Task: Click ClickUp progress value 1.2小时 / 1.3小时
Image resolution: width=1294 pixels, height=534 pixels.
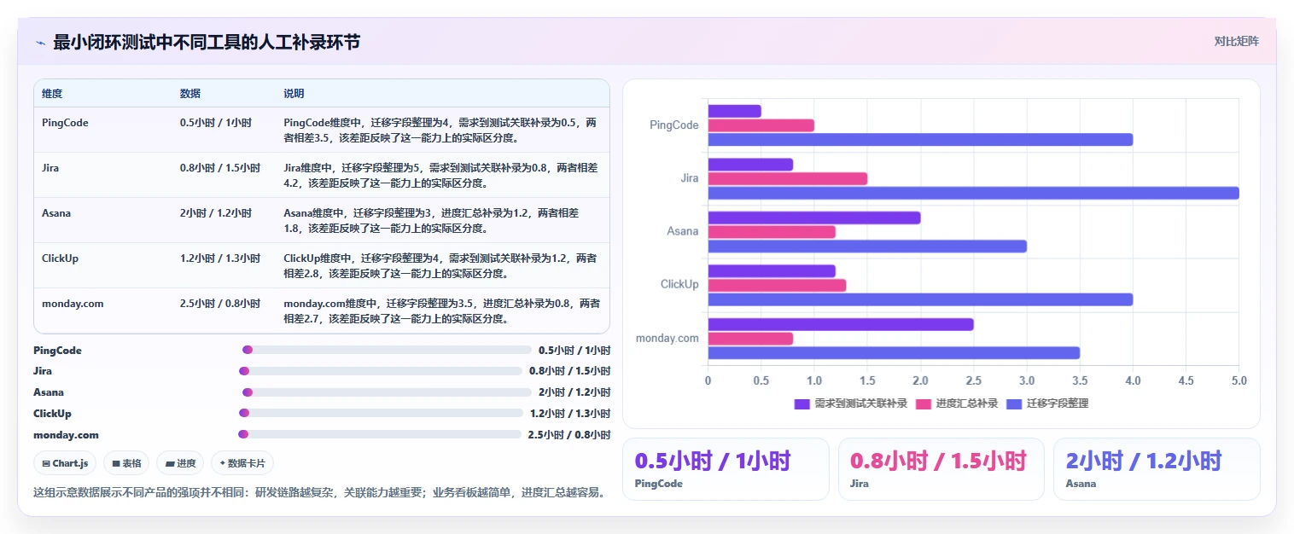Action: pyautogui.click(x=570, y=414)
